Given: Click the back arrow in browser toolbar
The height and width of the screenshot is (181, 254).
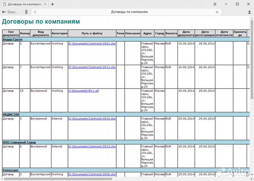Looking at the screenshot, I should coord(4,12).
